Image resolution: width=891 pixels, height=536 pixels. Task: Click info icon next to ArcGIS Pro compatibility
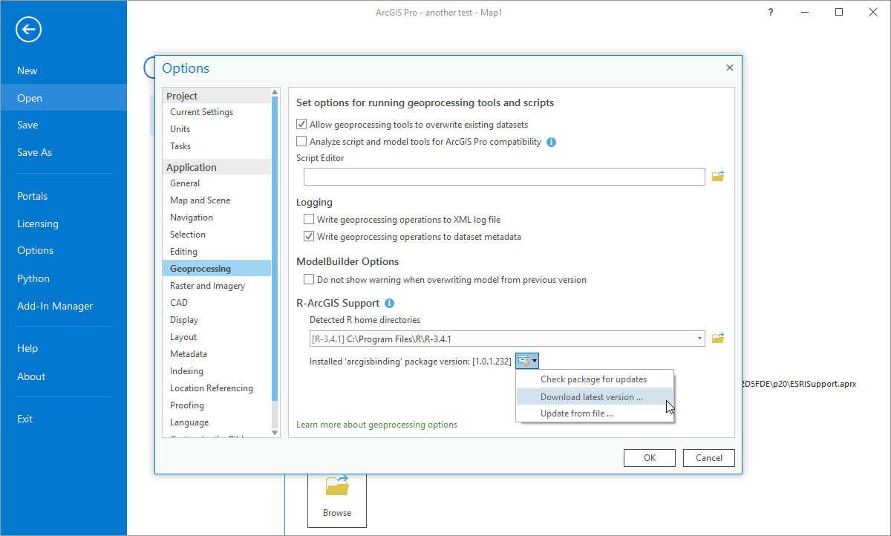coord(552,142)
